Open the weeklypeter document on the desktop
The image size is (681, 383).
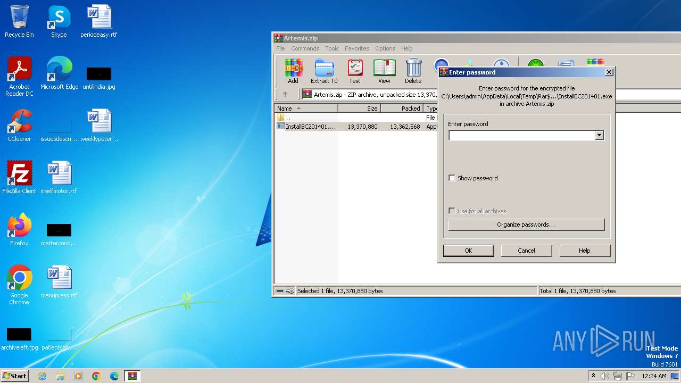pos(99,125)
